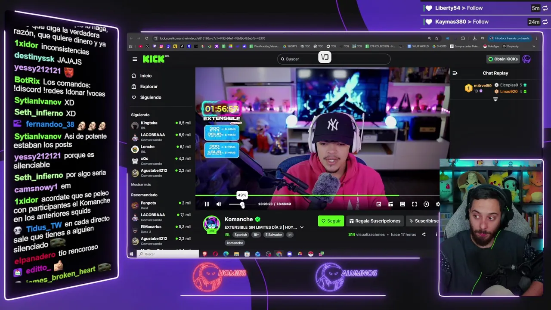Go to Inicio in sidebar

[146, 76]
